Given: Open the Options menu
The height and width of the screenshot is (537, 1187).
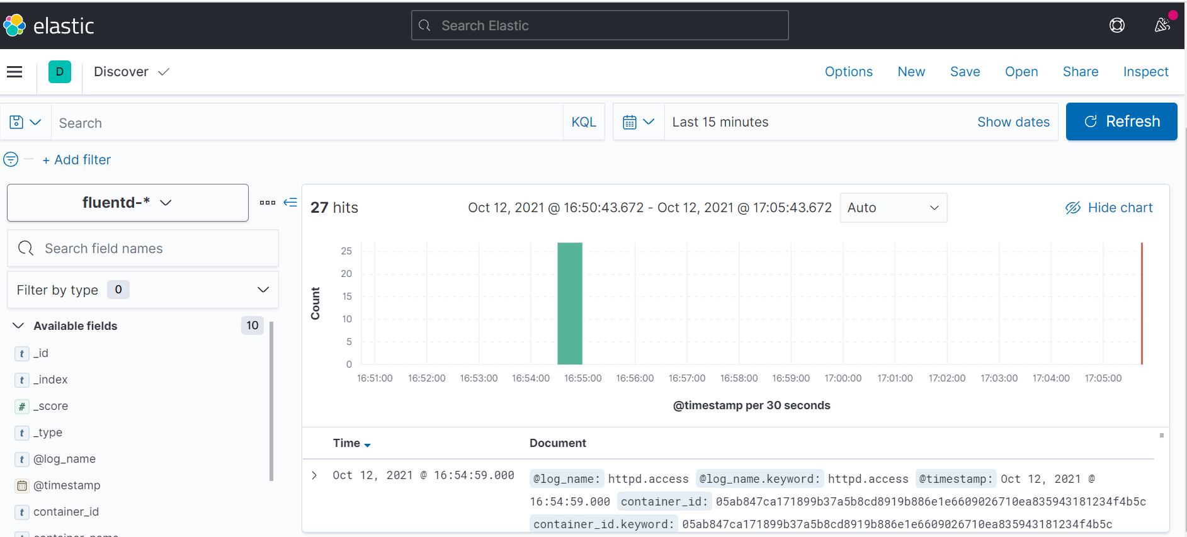Looking at the screenshot, I should click(849, 72).
